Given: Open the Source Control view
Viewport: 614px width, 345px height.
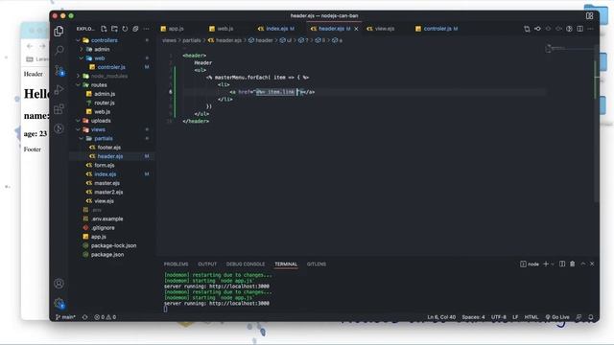Looking at the screenshot, I should coord(59,70).
